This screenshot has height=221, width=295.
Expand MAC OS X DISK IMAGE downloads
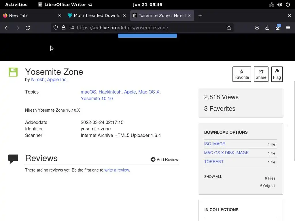(x=226, y=153)
